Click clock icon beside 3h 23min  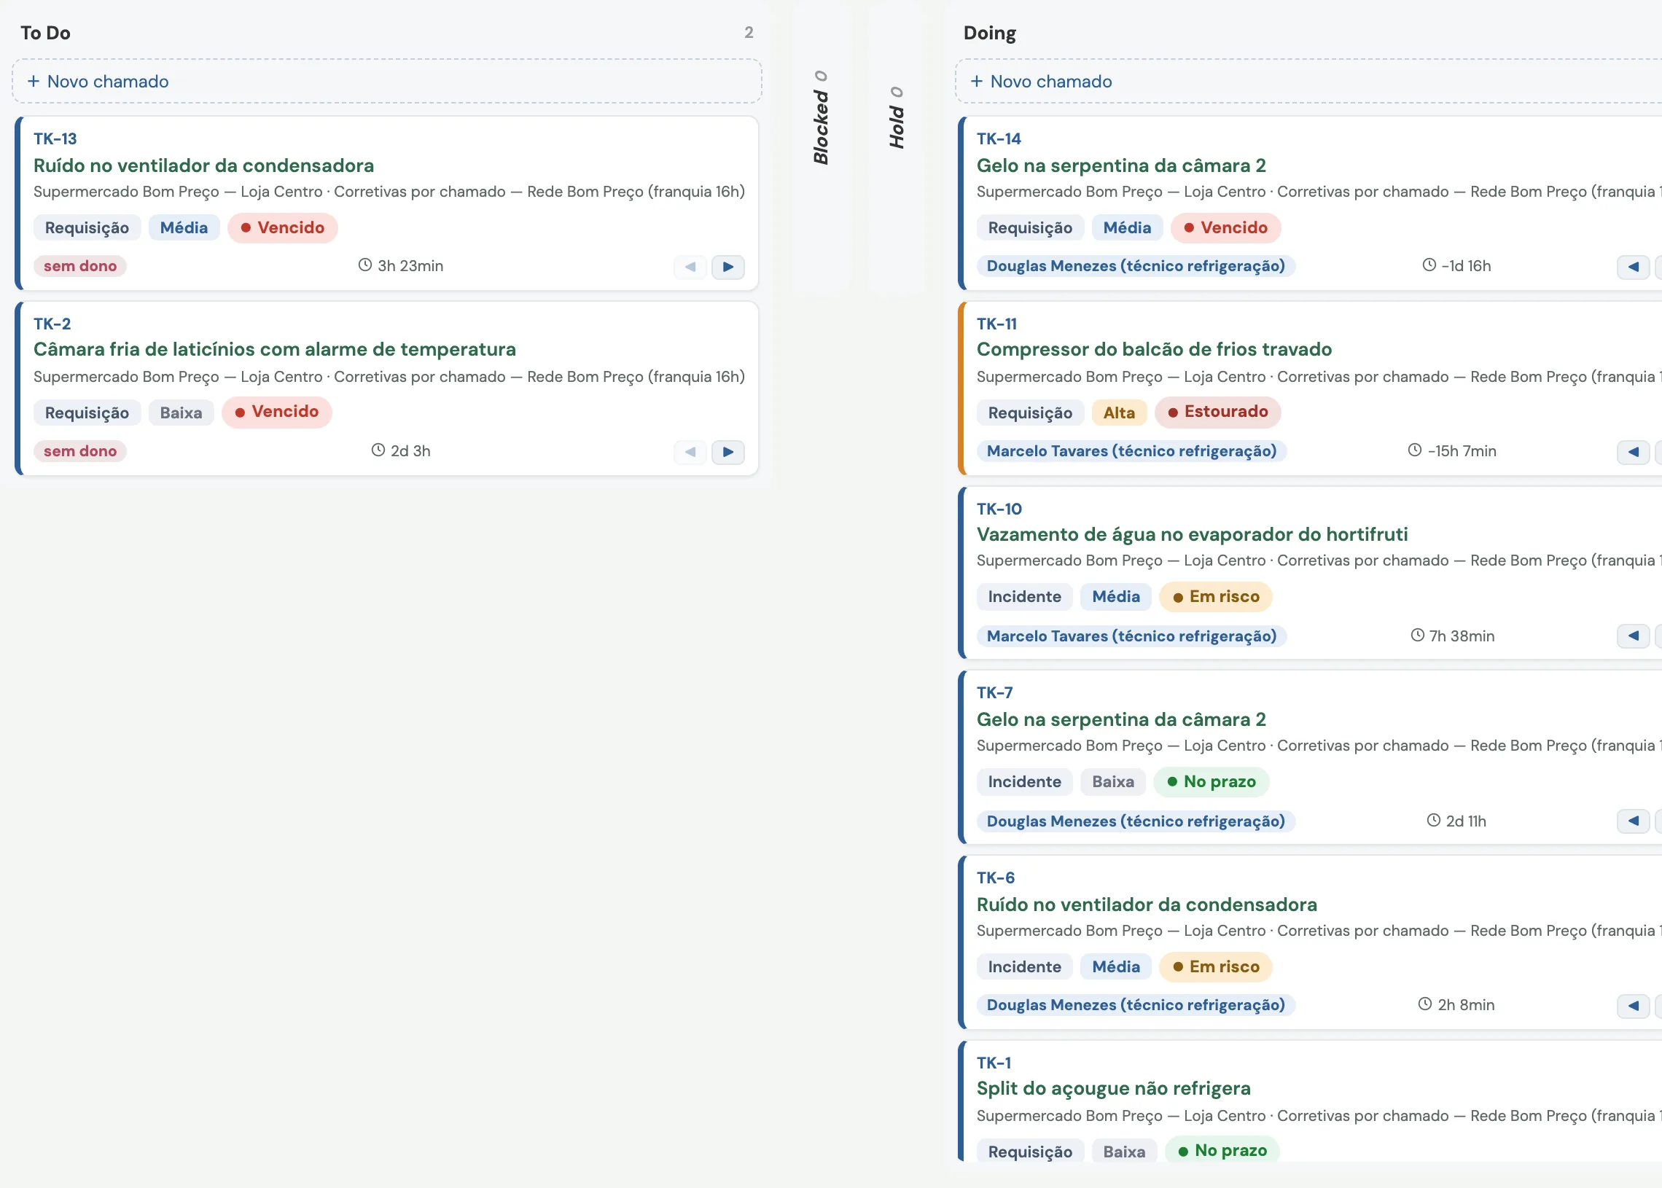[x=365, y=265]
